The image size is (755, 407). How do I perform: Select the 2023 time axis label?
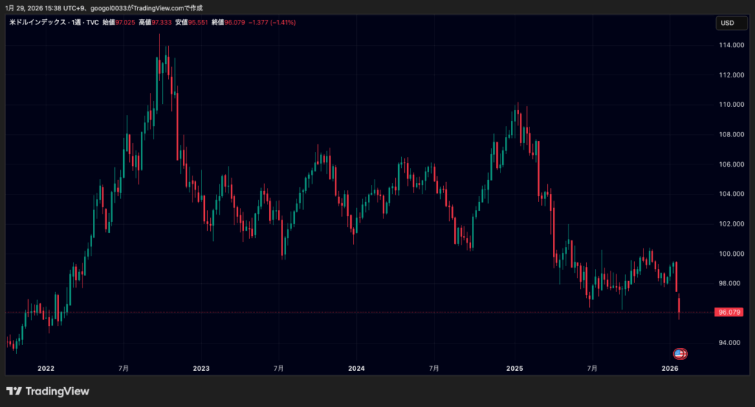point(201,367)
